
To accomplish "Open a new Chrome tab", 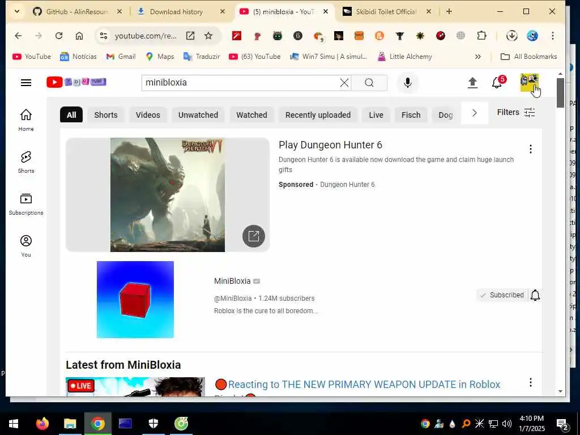I will point(449,11).
